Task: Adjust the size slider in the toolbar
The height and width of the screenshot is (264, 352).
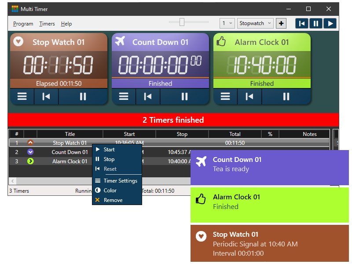Action: (181, 22)
